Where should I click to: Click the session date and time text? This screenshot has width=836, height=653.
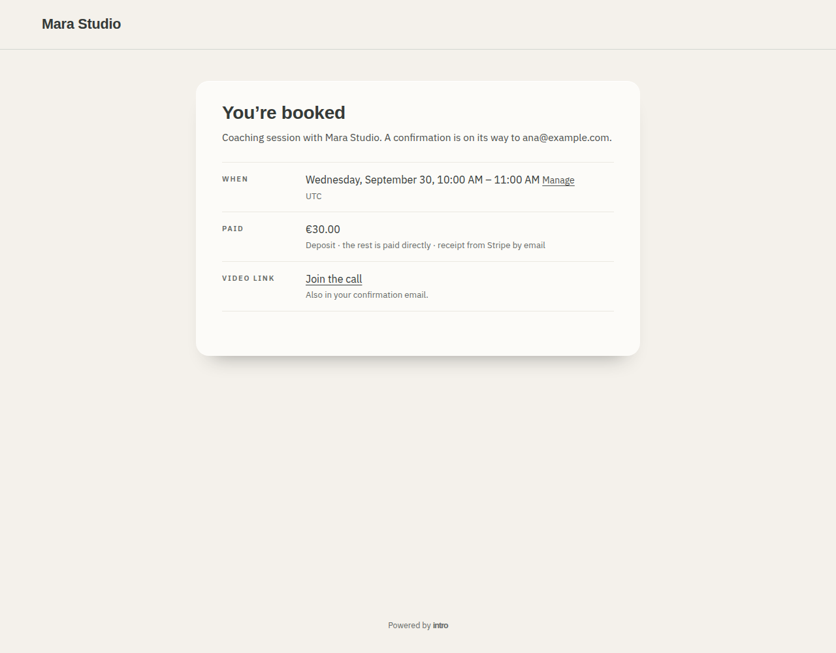click(423, 180)
